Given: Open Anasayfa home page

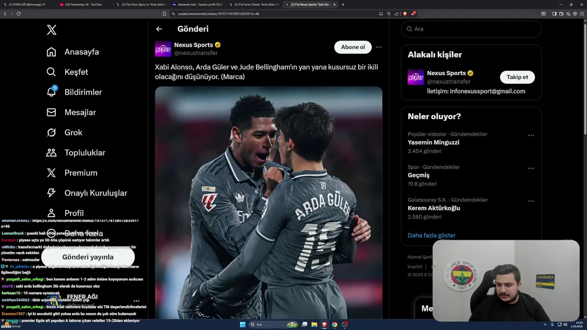Looking at the screenshot, I should click(73, 52).
